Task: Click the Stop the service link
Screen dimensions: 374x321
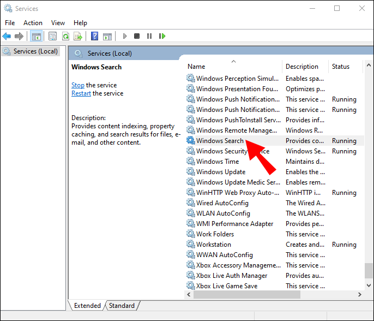Action: tap(78, 85)
